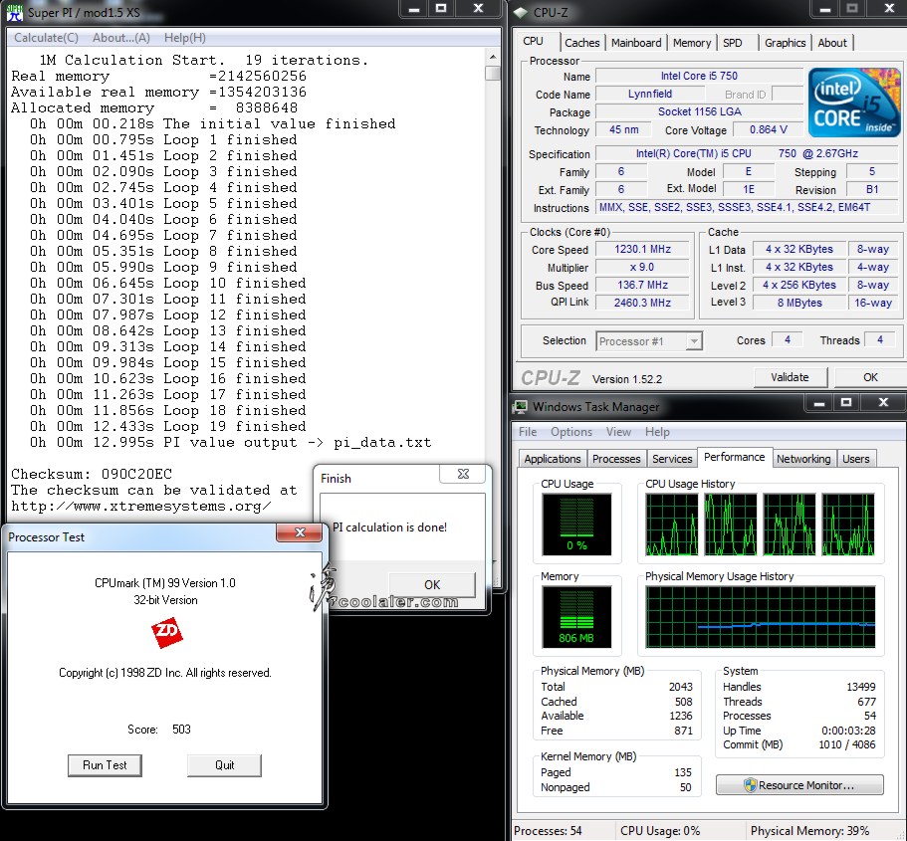907x841 pixels.
Task: Click the Physical Memory: 39% status entry
Action: click(809, 831)
